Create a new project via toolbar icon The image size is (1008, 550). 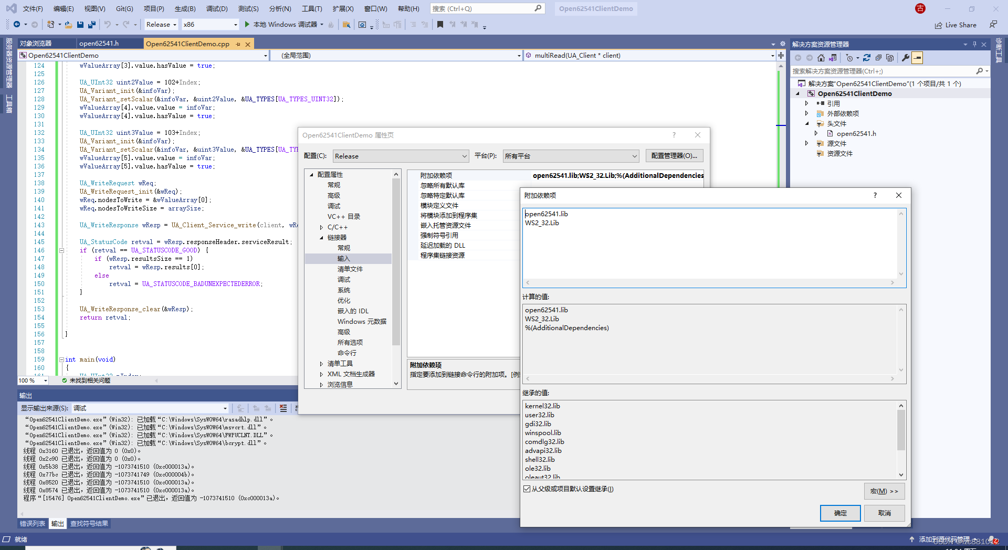point(51,25)
